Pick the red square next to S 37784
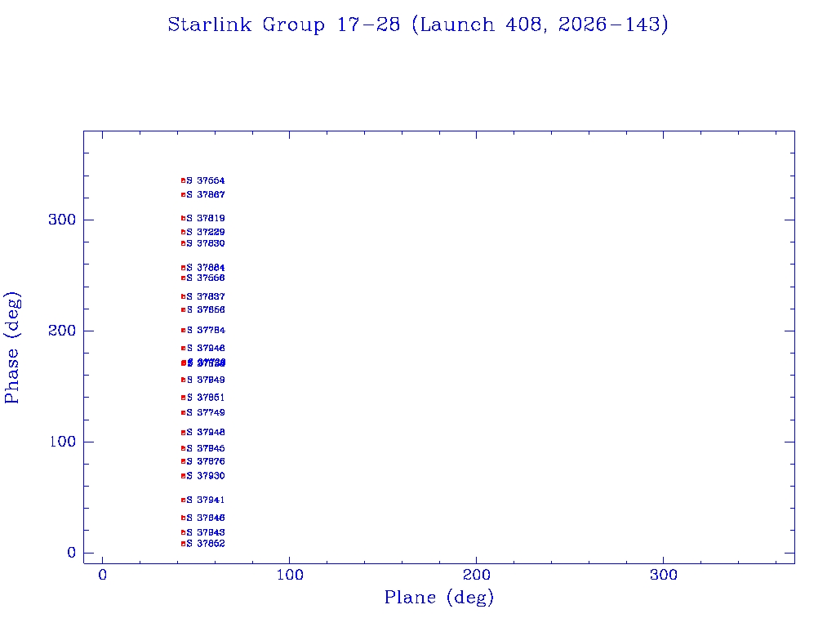This screenshot has height=627, width=836. pyautogui.click(x=184, y=331)
